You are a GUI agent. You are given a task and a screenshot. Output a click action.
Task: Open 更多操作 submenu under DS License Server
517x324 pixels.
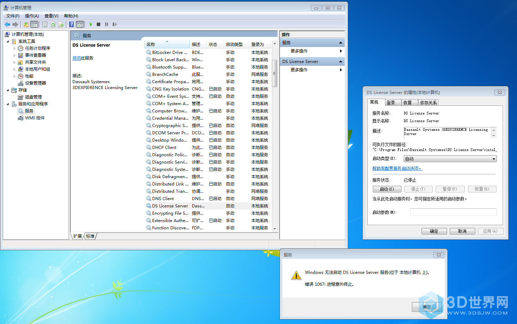pyautogui.click(x=312, y=70)
